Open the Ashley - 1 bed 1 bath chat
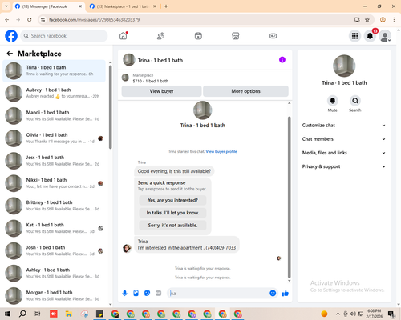Screen dimensions: 401x320 click(54, 273)
